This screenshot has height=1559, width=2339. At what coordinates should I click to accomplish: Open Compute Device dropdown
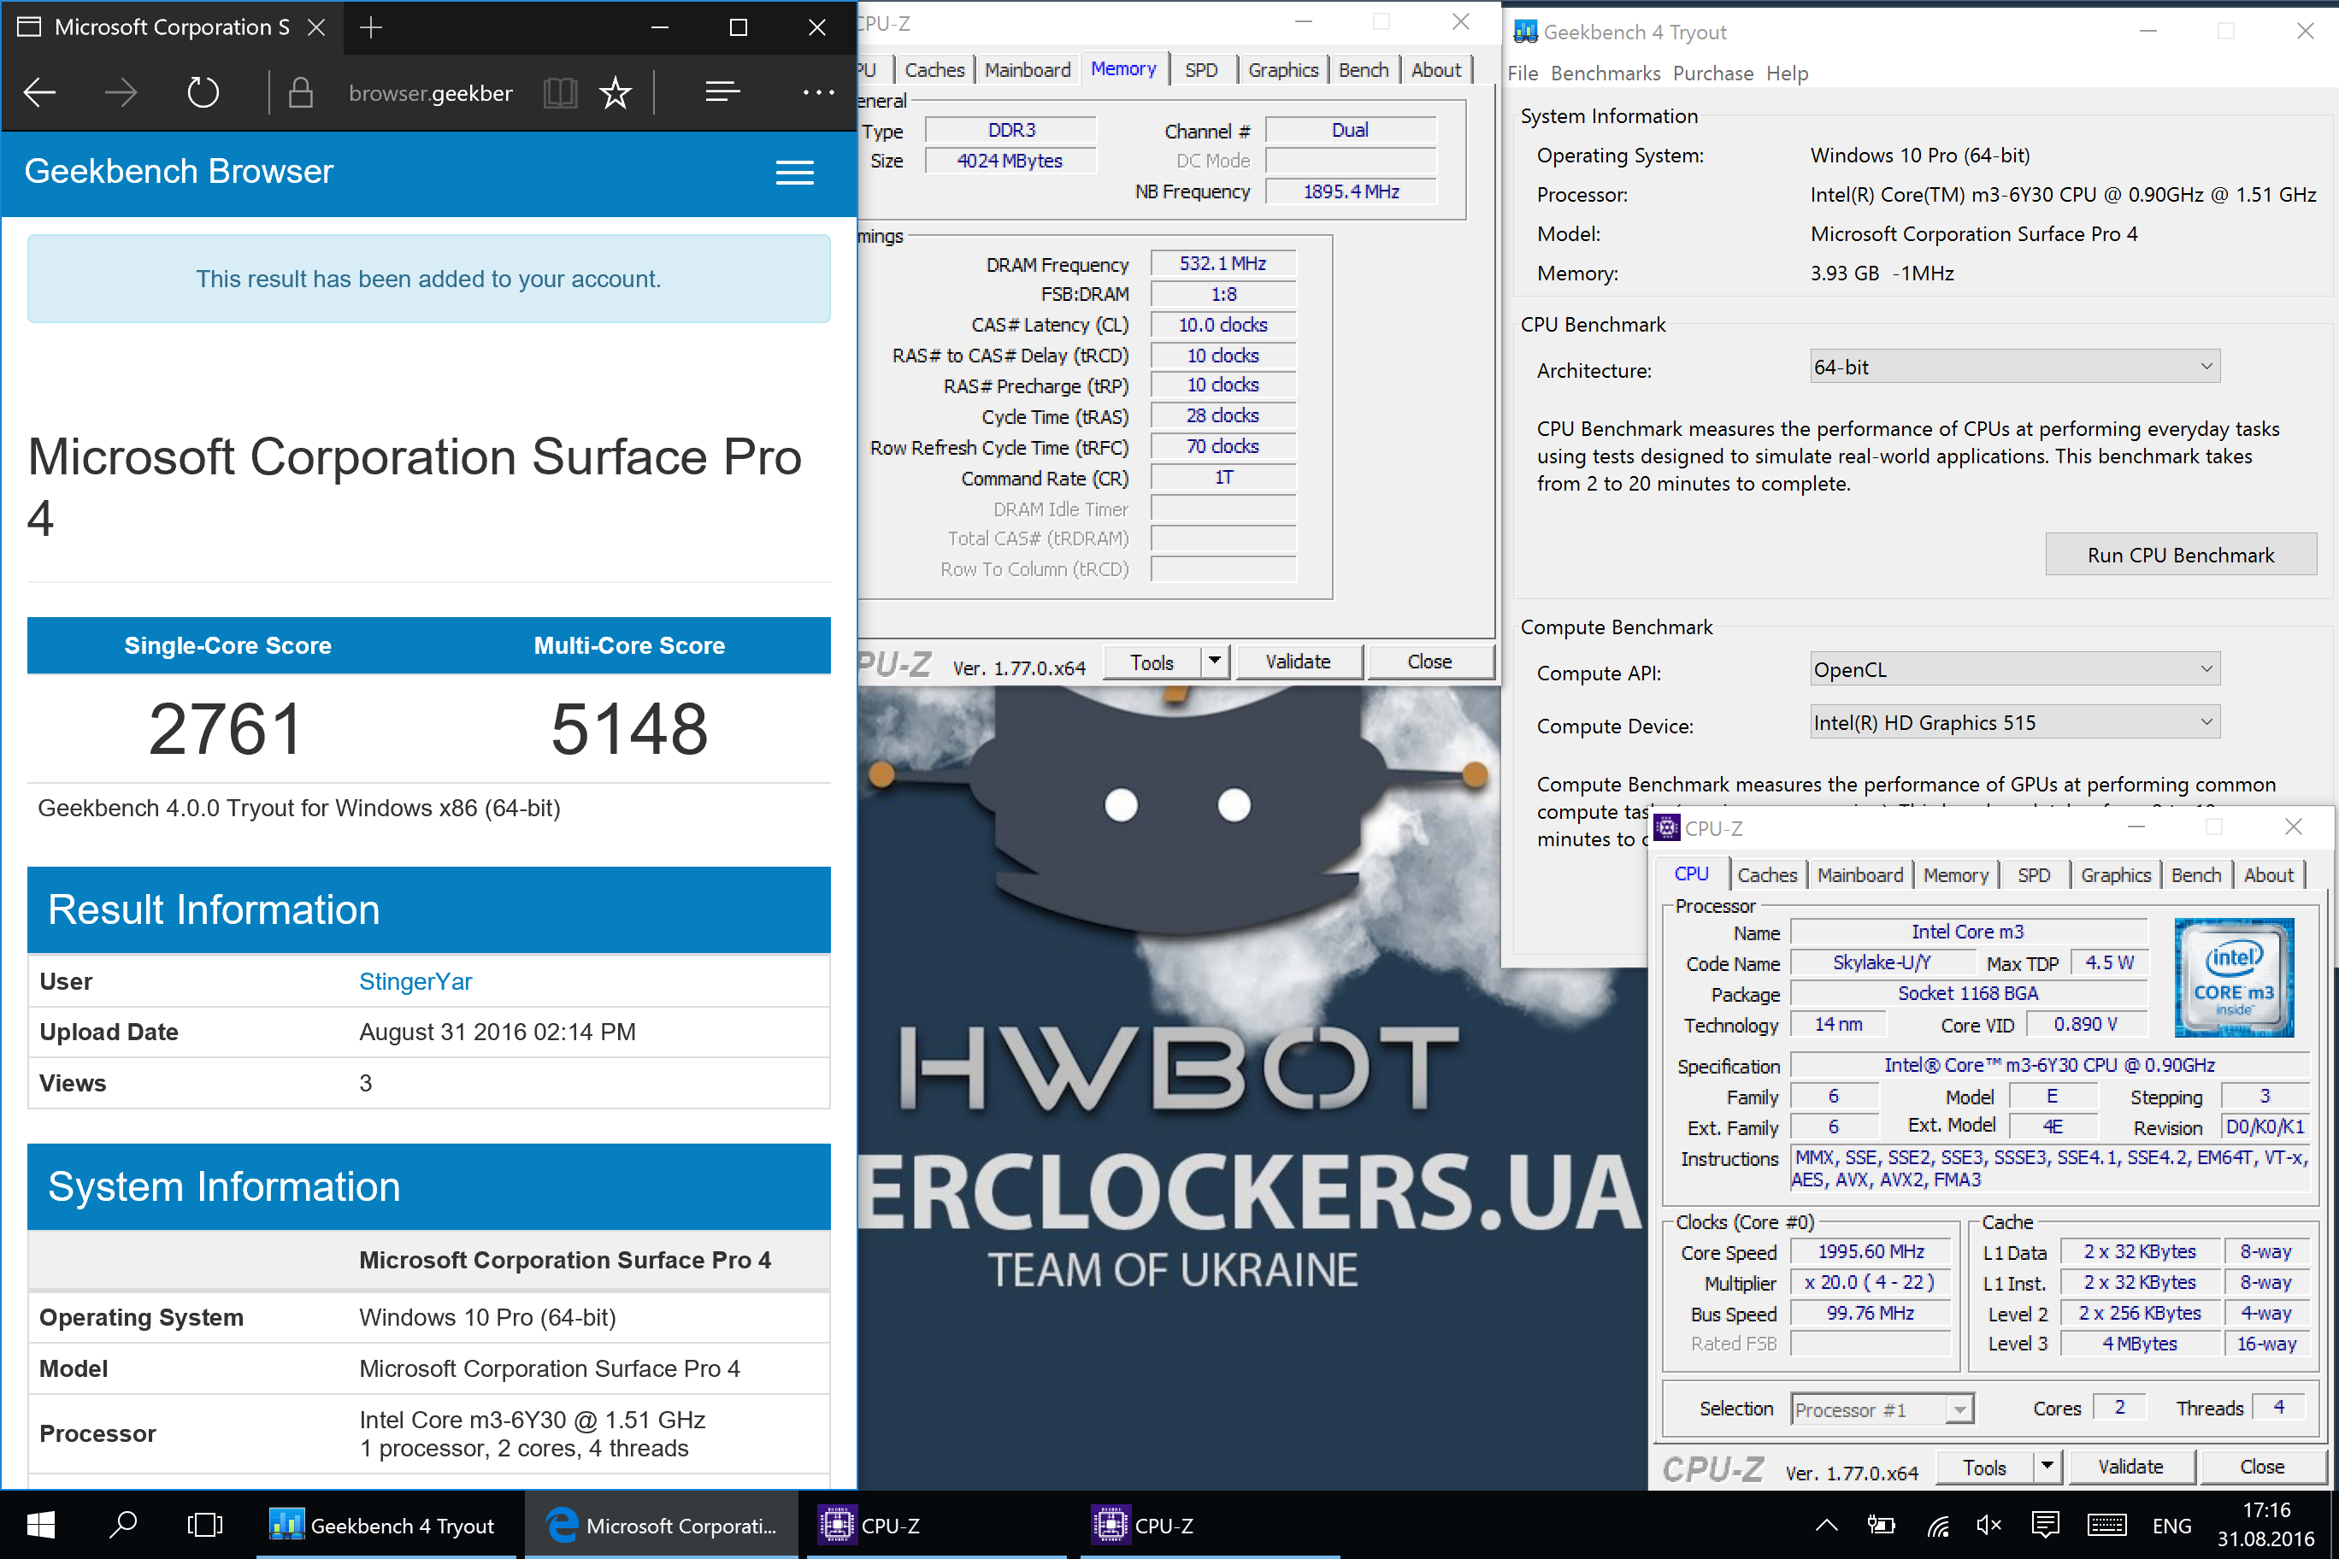tap(2014, 723)
